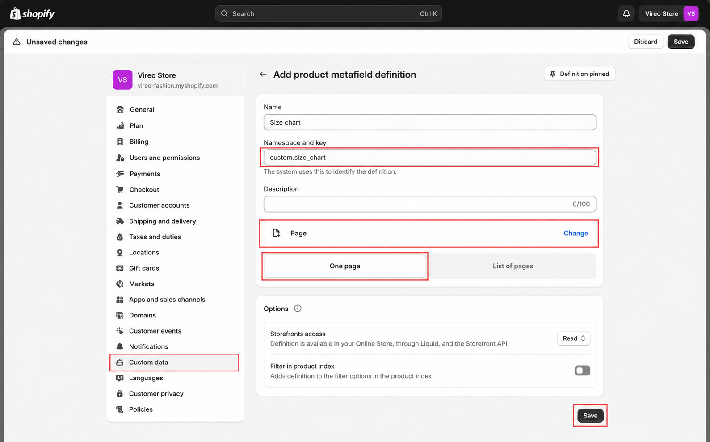Click the Users and permissions icon

[120, 158]
